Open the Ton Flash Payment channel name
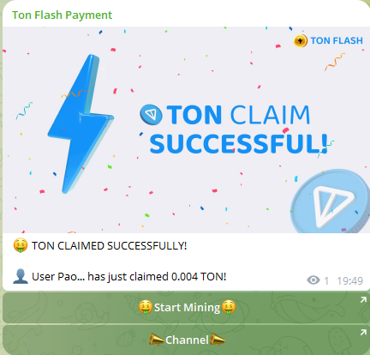The image size is (370, 355). pyautogui.click(x=62, y=15)
